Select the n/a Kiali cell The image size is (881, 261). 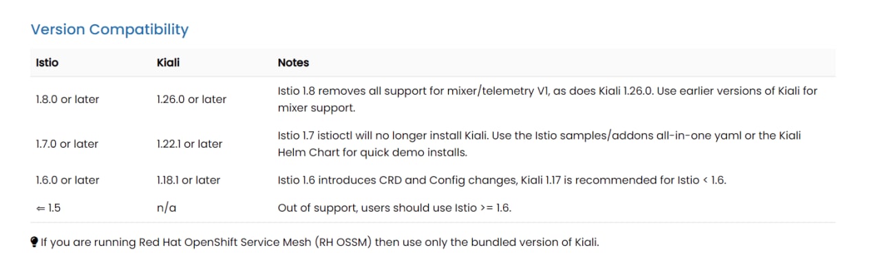click(167, 207)
